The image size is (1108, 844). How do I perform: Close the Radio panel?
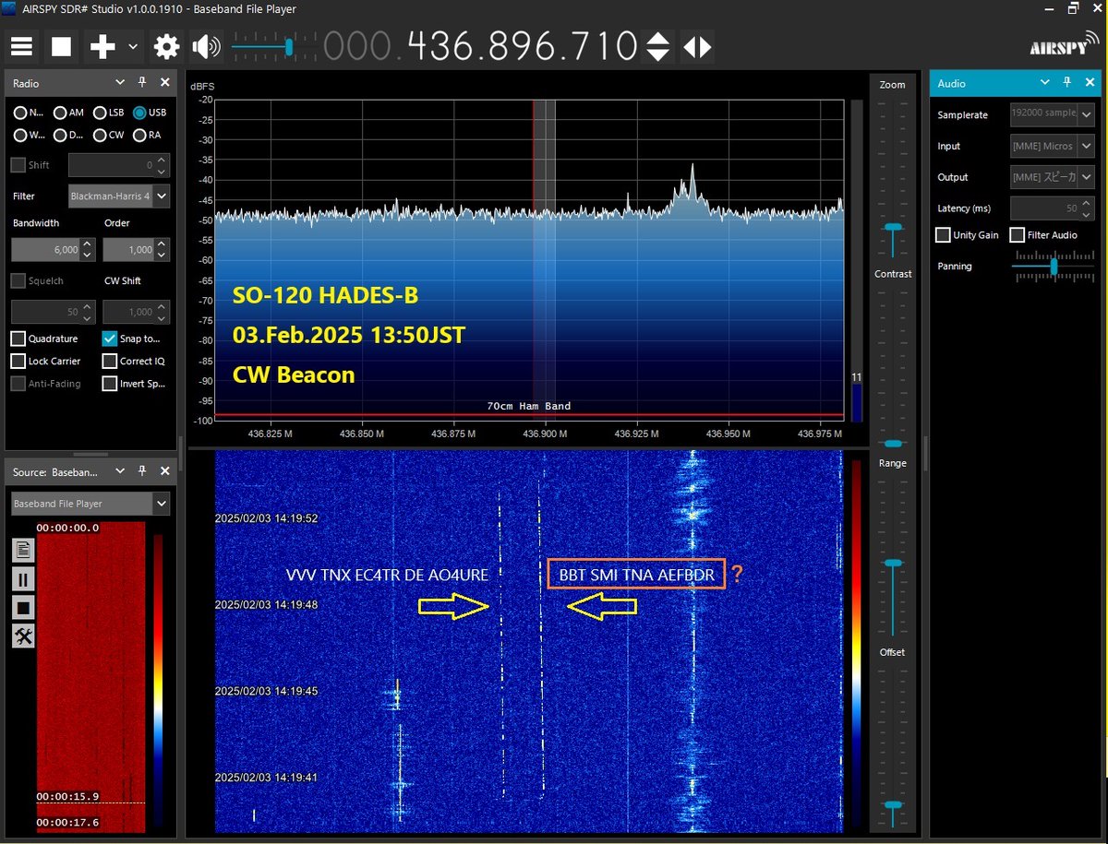coord(164,82)
